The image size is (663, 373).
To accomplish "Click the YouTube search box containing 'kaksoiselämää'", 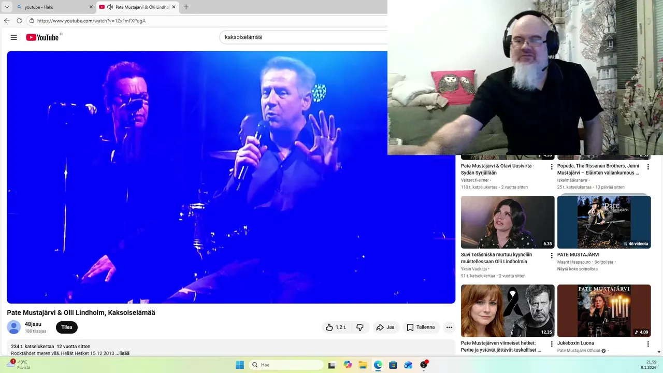I will [304, 37].
